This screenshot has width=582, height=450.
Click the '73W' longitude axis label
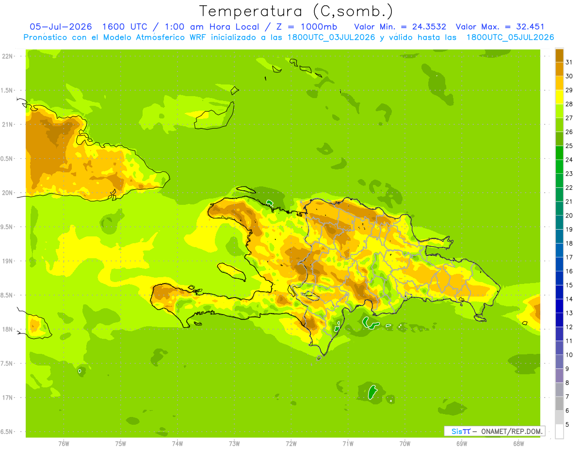coord(234,443)
